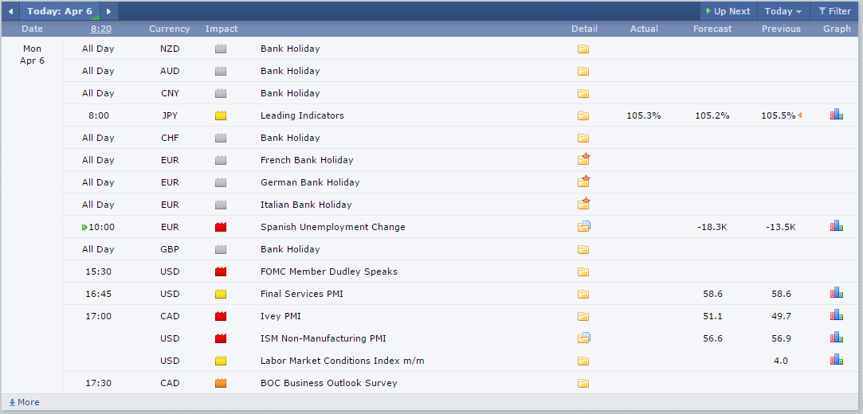This screenshot has height=414, width=863.
Task: Select Italian Bank Holiday event
Action: [x=306, y=205]
